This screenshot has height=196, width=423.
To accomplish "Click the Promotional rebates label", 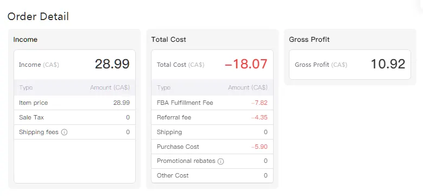I will pos(186,161).
